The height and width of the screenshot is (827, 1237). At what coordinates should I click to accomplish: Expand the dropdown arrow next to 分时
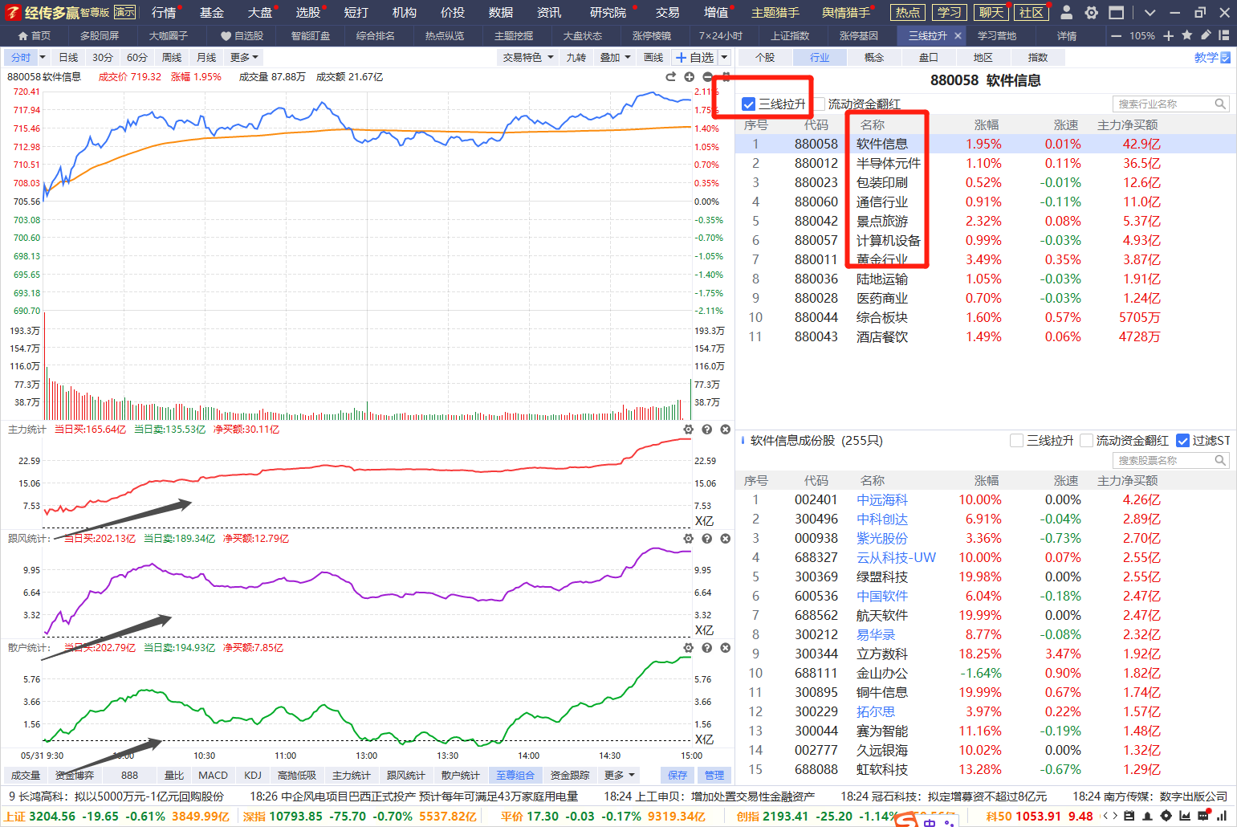[43, 58]
